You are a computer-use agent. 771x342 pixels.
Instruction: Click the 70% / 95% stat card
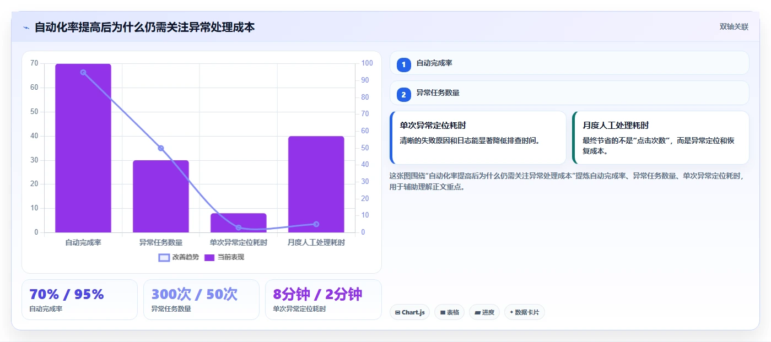tap(79, 300)
